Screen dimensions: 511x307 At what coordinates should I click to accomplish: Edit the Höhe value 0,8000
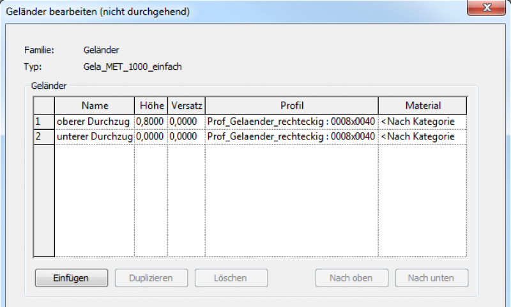(151, 122)
